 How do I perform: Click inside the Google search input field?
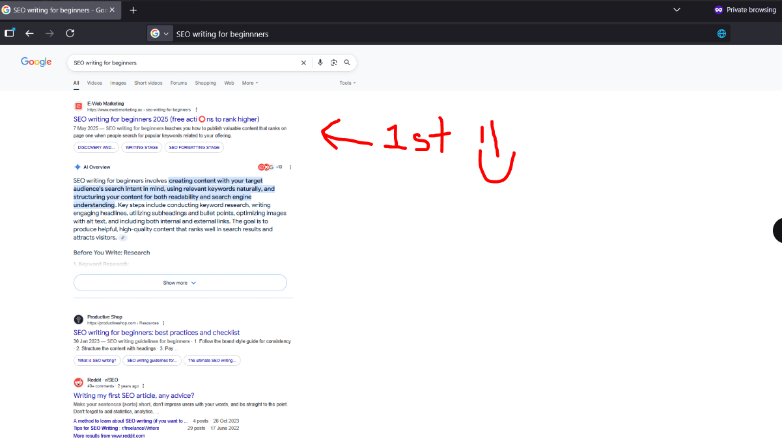tap(182, 62)
